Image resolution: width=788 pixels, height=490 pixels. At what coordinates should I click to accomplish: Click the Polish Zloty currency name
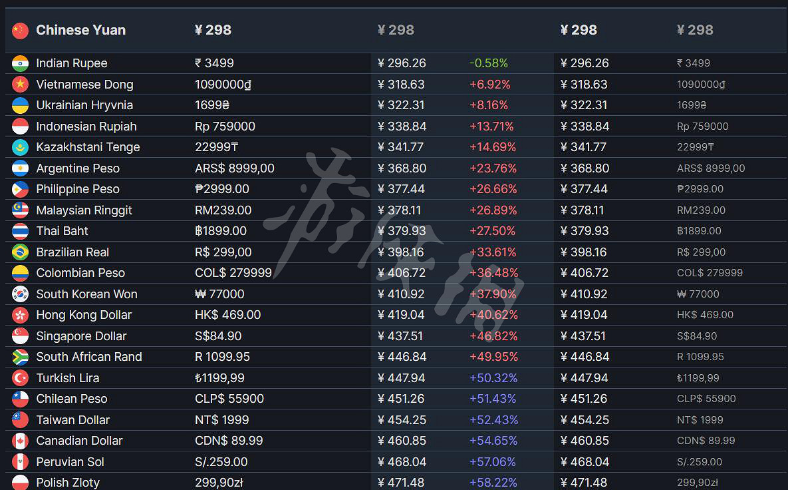tap(68, 483)
